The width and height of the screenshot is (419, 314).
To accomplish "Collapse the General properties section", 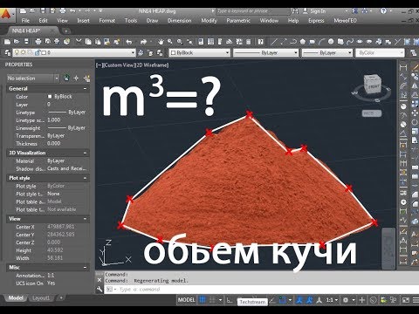I will point(85,89).
